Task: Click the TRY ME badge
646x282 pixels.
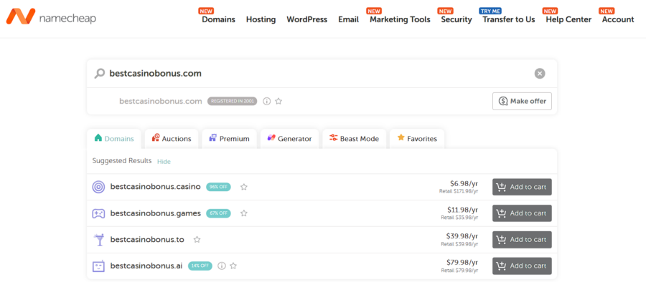Action: pyautogui.click(x=490, y=11)
